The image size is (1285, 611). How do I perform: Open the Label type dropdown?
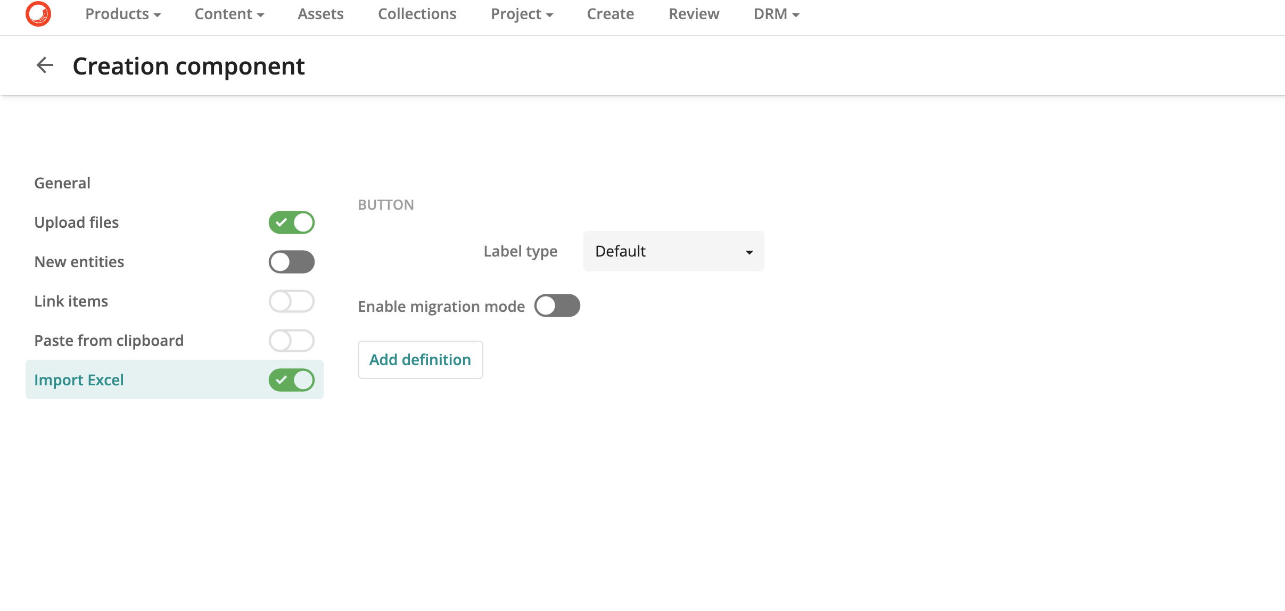pos(673,251)
